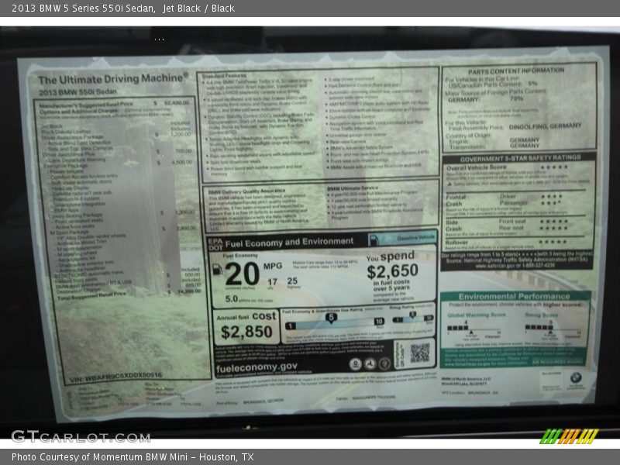The width and height of the screenshot is (620, 465).
Task: Click the Rollover star rating
Action: pyautogui.click(x=553, y=242)
